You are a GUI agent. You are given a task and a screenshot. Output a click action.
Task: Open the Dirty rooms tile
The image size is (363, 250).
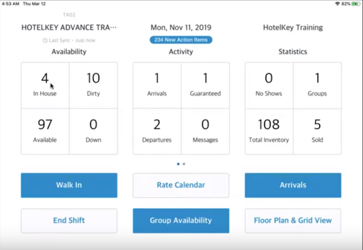pos(93,85)
